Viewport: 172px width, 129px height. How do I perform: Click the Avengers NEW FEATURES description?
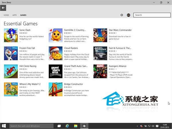click(x=121, y=75)
